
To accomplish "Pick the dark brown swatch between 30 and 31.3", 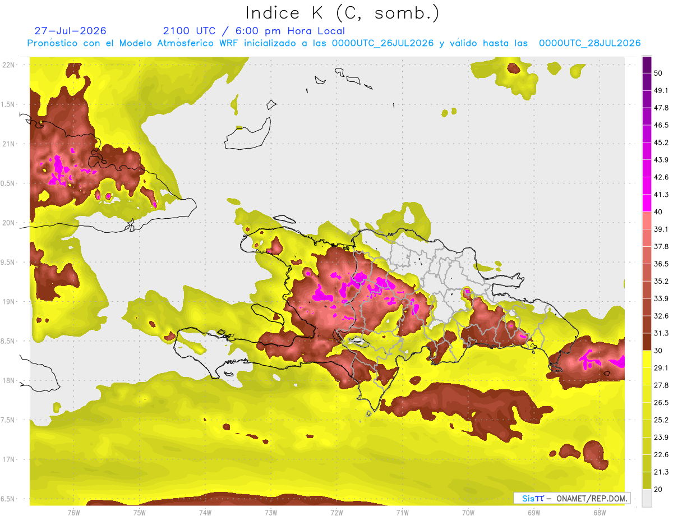I will 647,342.
